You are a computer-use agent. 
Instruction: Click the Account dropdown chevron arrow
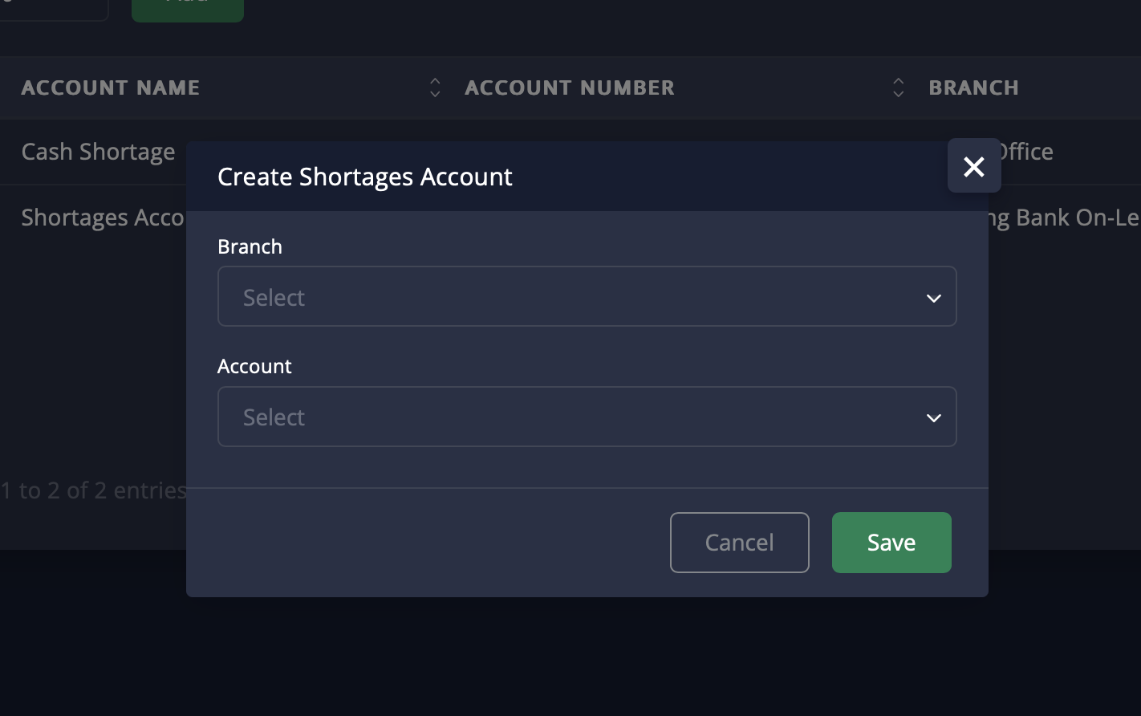click(933, 417)
